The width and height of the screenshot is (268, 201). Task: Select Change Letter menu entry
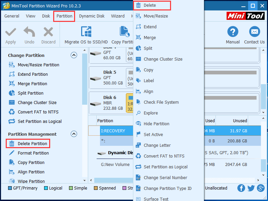[x=169, y=145]
